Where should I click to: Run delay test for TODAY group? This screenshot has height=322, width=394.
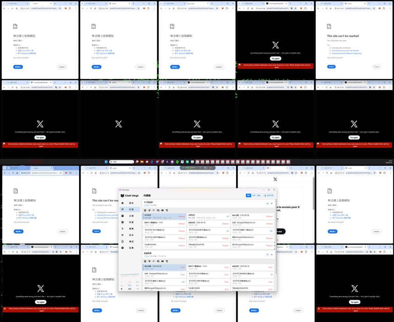(149, 210)
